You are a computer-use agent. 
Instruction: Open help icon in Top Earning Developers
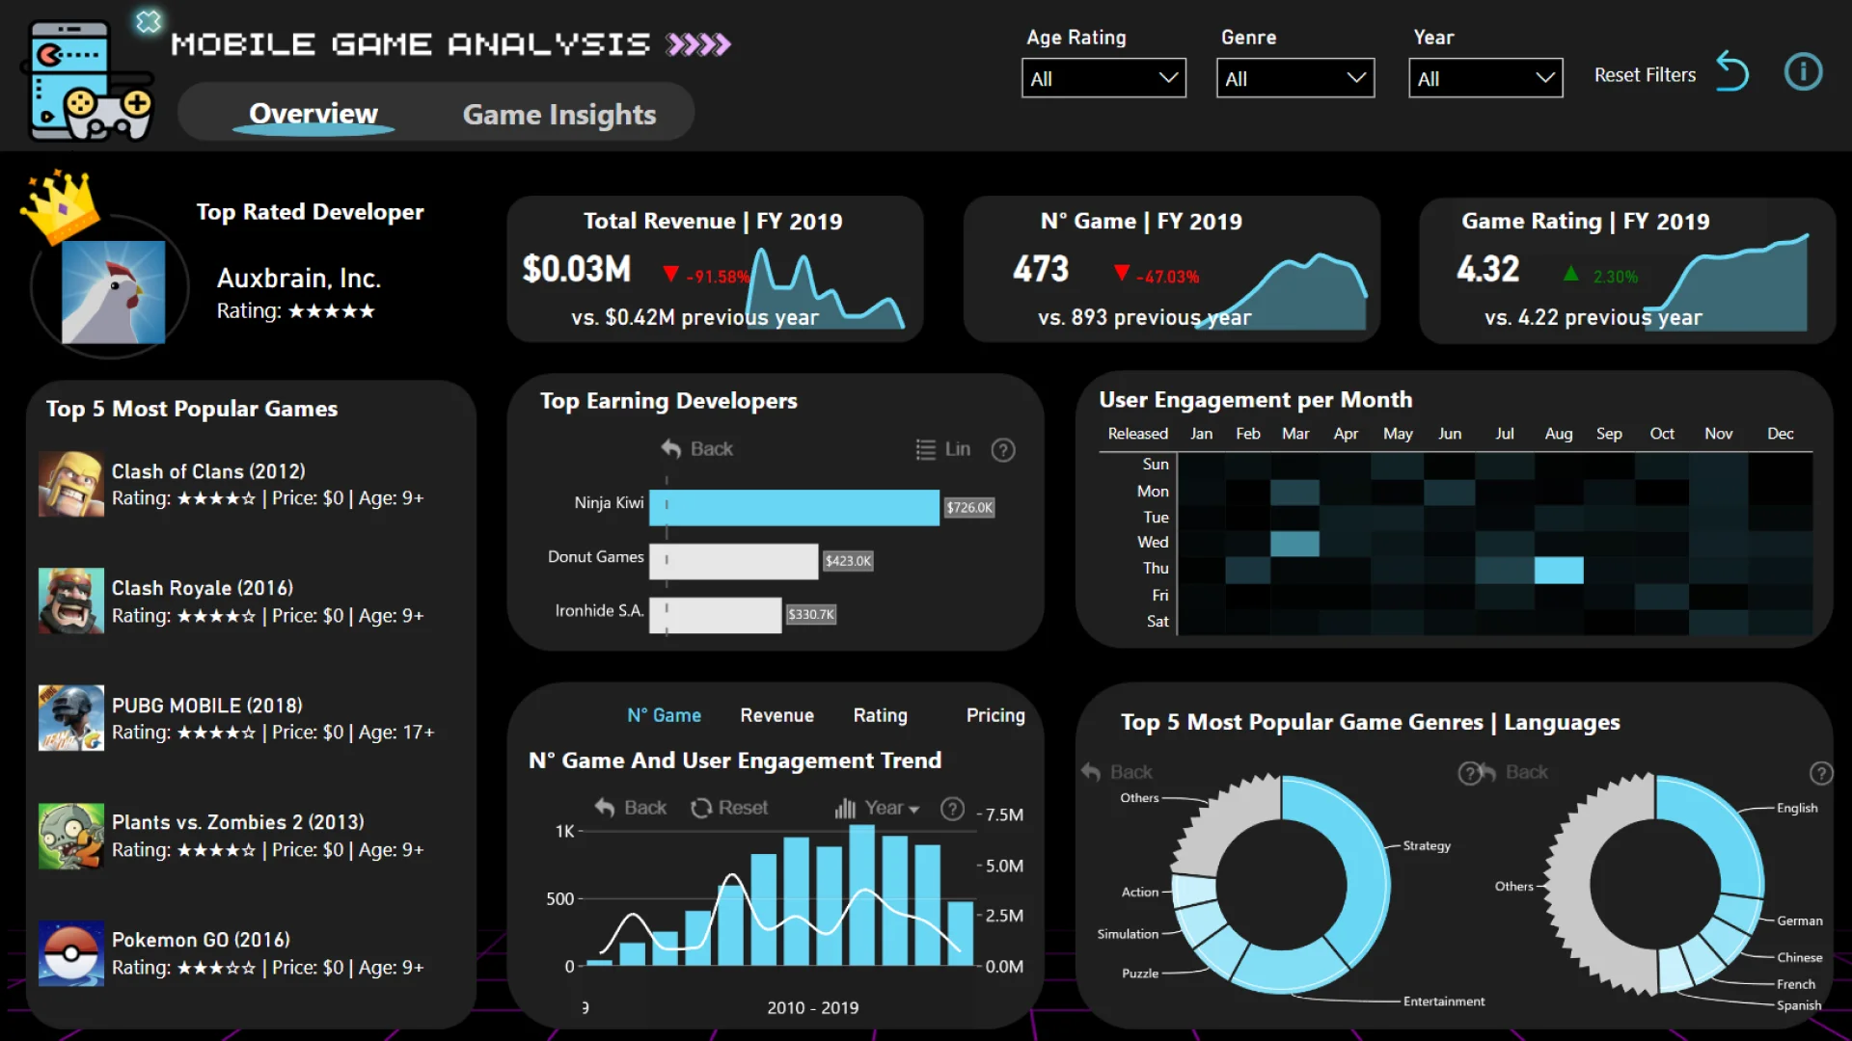point(1003,450)
